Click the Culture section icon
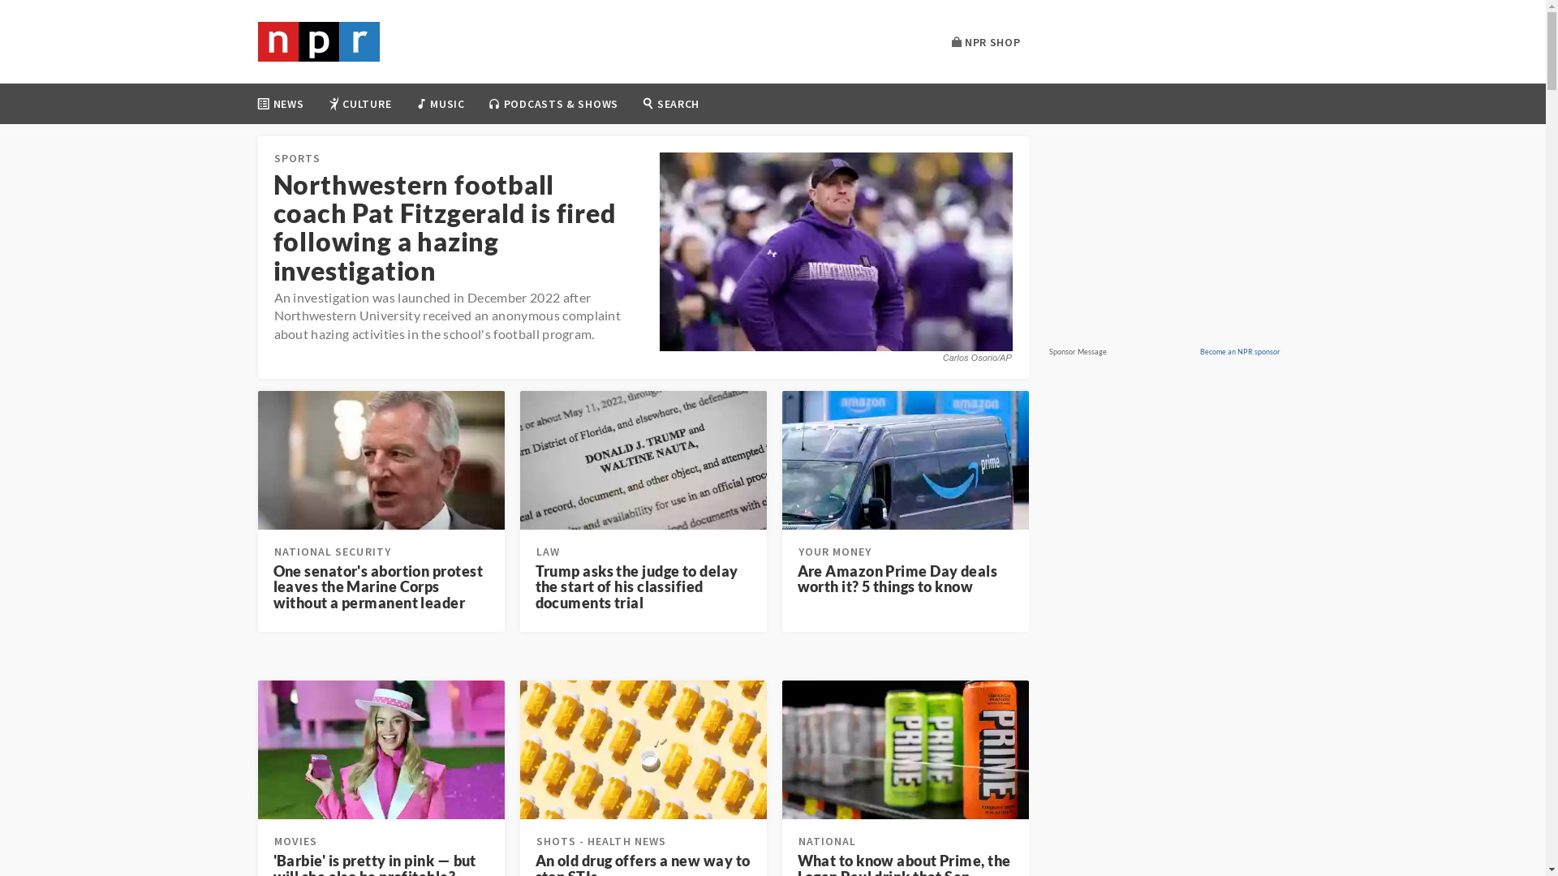This screenshot has height=876, width=1558. pyautogui.click(x=334, y=104)
